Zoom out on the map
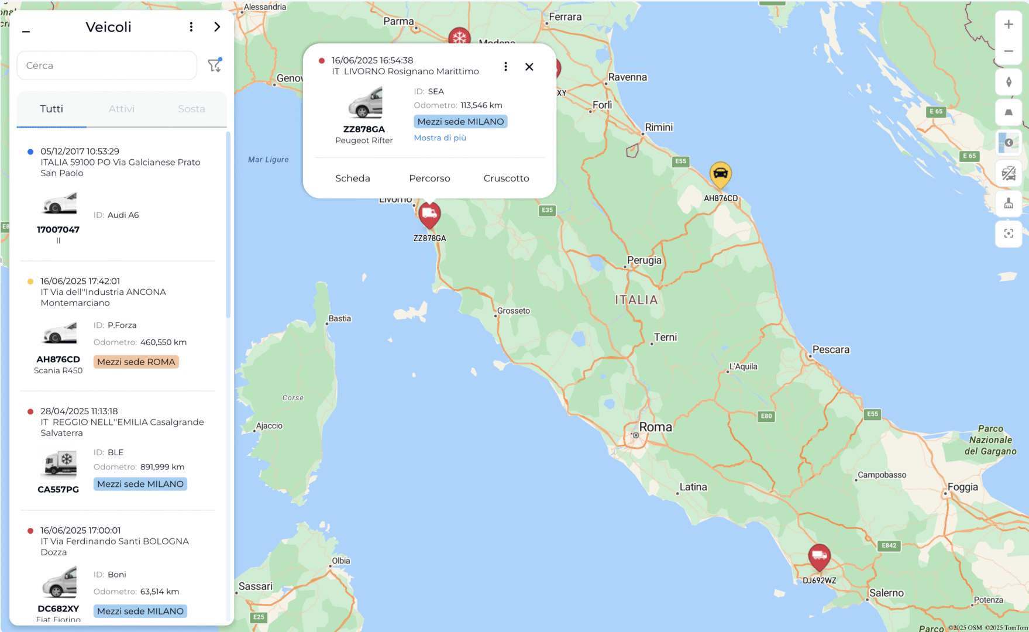 tap(1009, 51)
